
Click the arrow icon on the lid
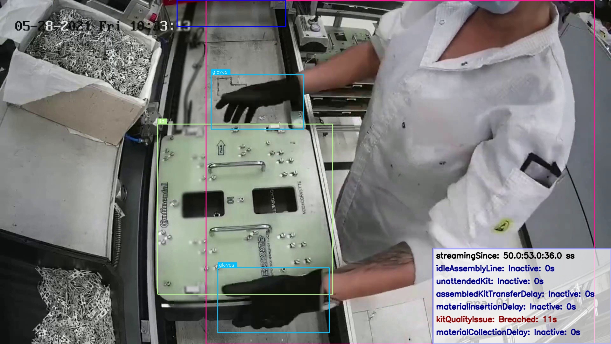(221, 147)
